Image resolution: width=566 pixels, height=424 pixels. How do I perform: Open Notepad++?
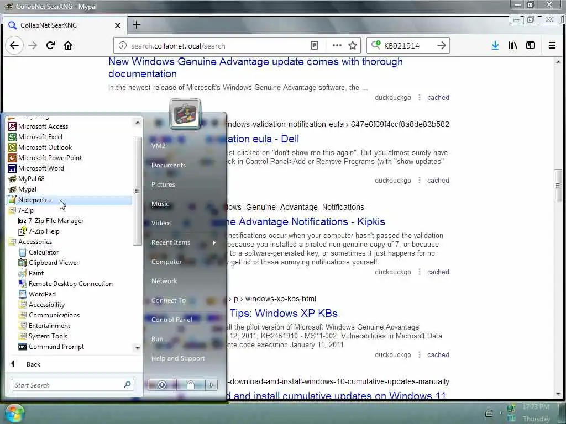pos(69,200)
